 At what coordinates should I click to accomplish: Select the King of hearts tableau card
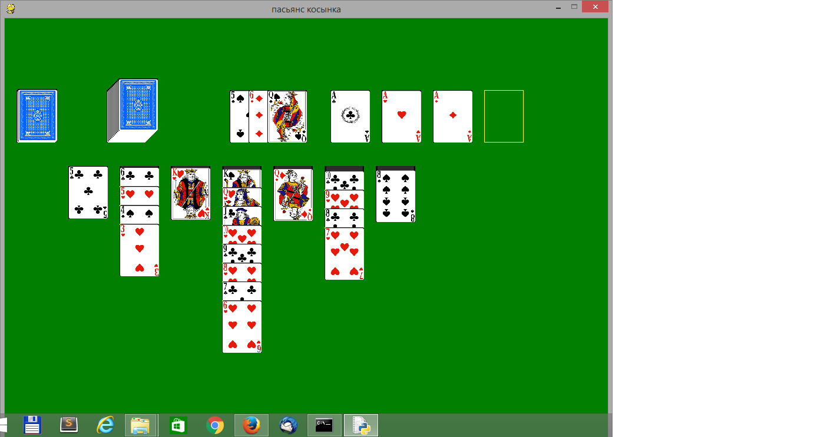[x=190, y=193]
